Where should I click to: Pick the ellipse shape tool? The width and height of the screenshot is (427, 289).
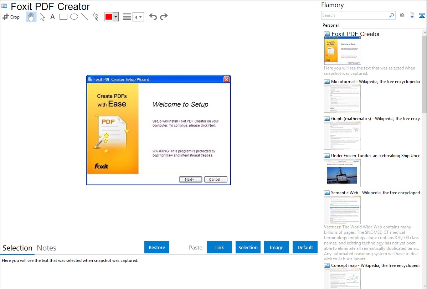pyautogui.click(x=74, y=17)
